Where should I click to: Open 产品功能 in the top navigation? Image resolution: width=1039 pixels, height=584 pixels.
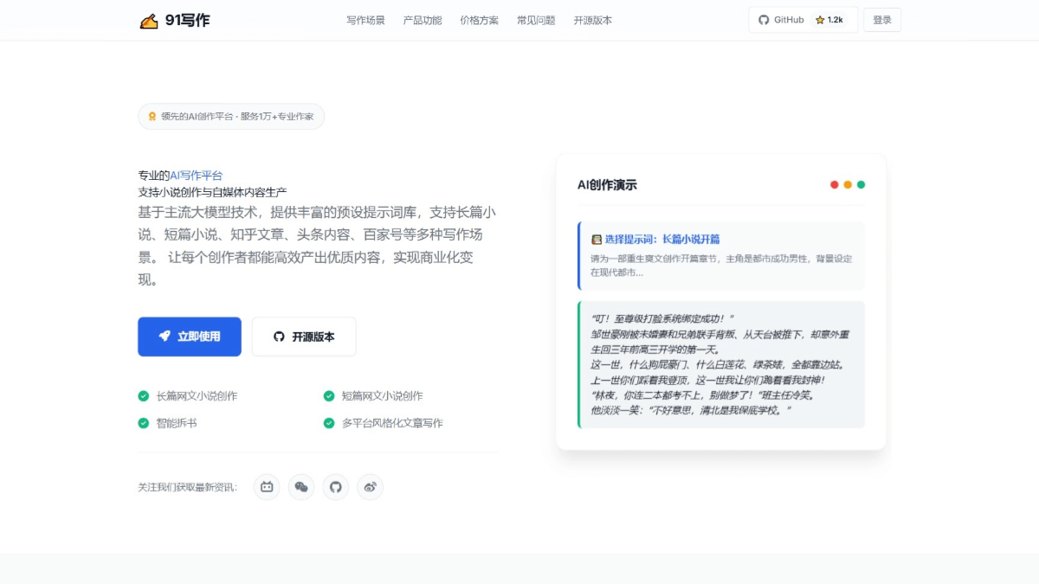pyautogui.click(x=423, y=20)
